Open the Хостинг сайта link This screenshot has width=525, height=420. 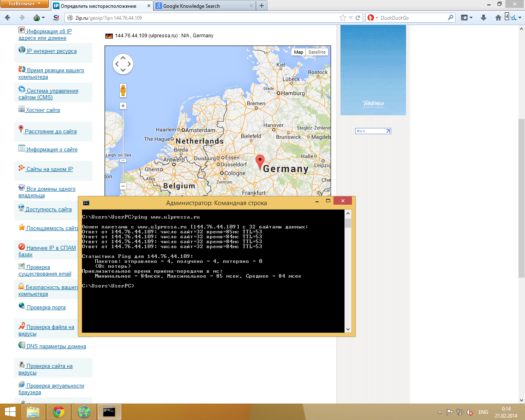point(43,110)
